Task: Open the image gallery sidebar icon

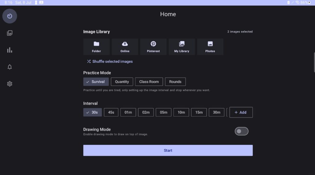Action: tap(10, 33)
